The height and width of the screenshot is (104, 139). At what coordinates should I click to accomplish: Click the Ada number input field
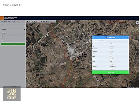click(13, 37)
